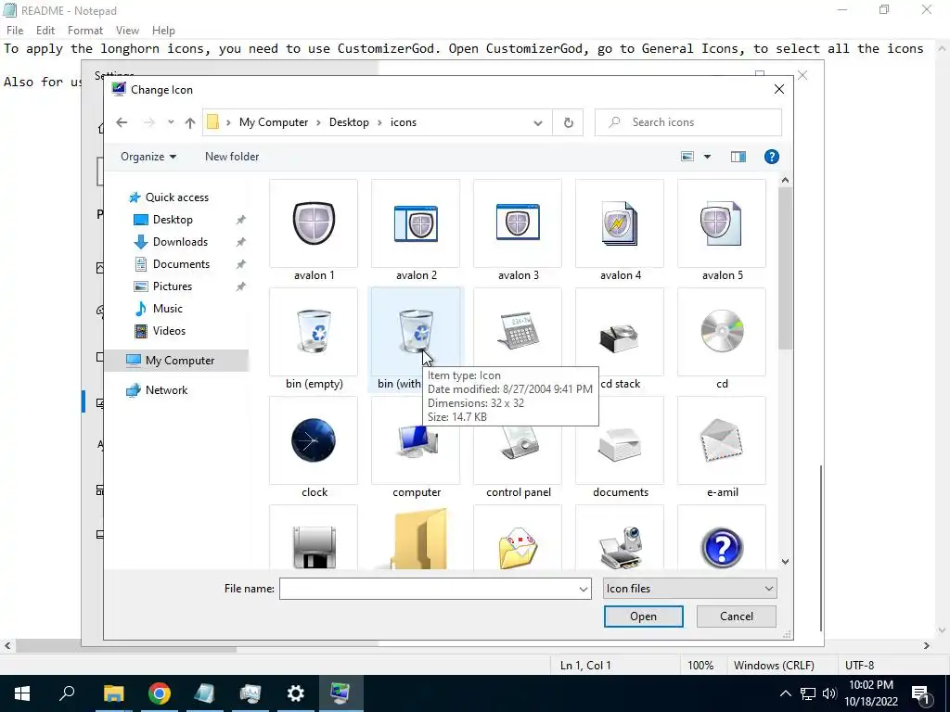Open the Recent locations dropdown arrow
Image resolution: width=950 pixels, height=712 pixels.
point(171,122)
